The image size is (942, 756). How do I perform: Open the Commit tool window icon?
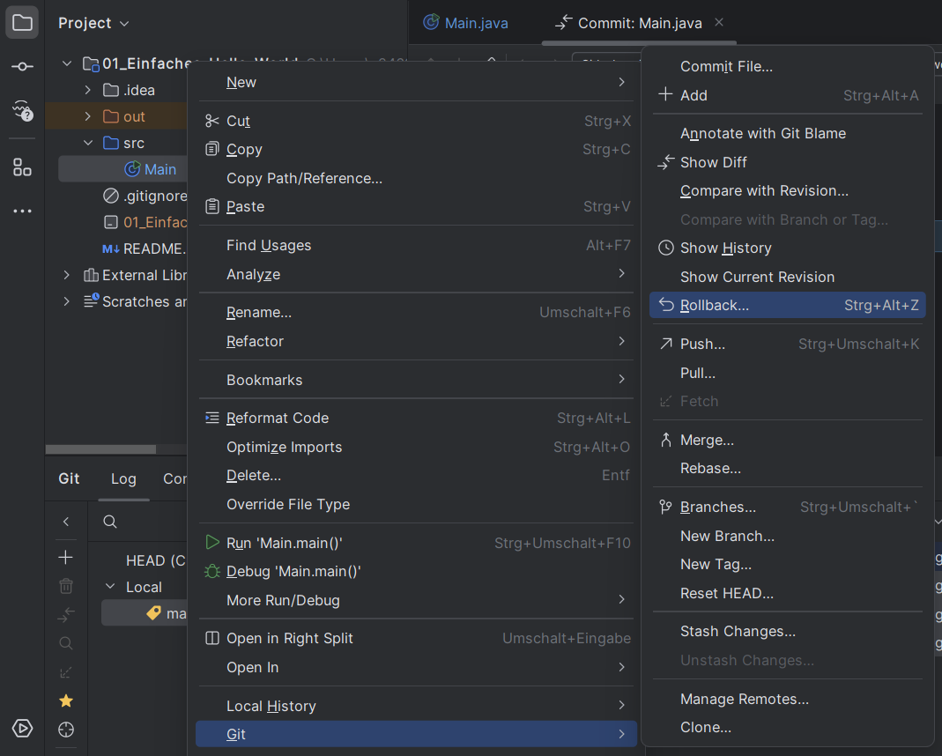(x=22, y=67)
